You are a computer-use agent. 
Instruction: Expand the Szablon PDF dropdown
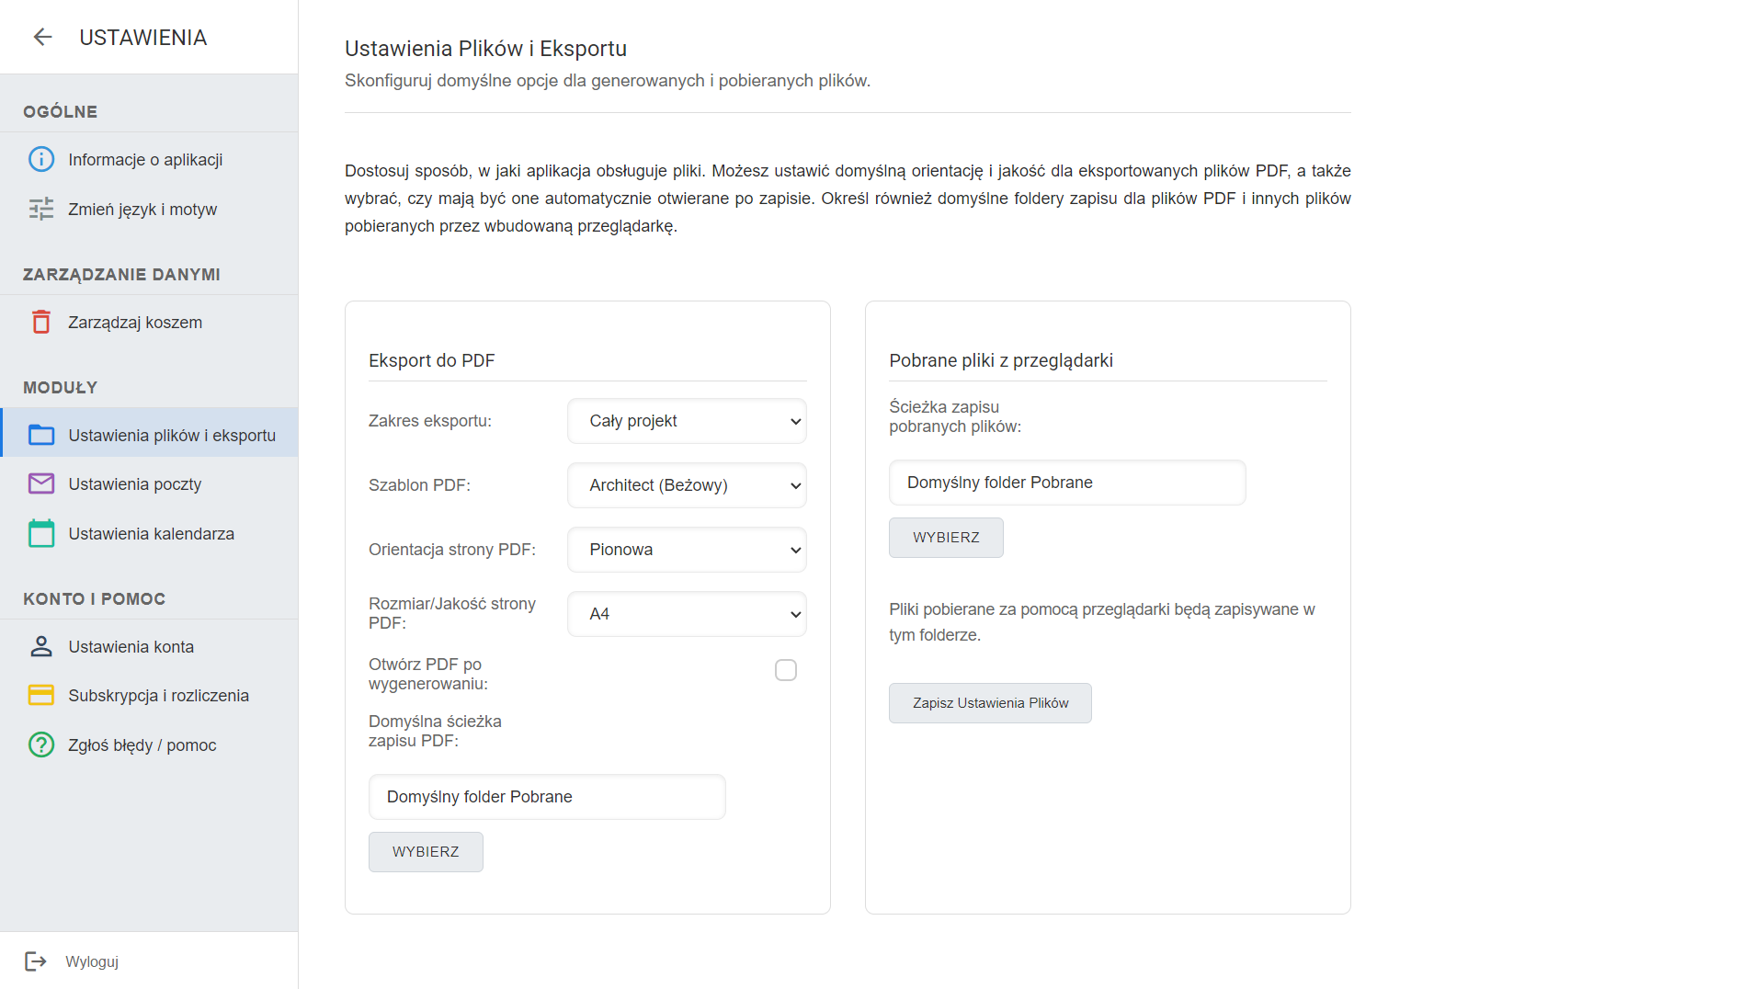click(x=687, y=485)
